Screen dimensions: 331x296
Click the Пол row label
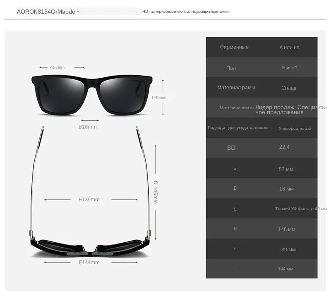point(231,68)
